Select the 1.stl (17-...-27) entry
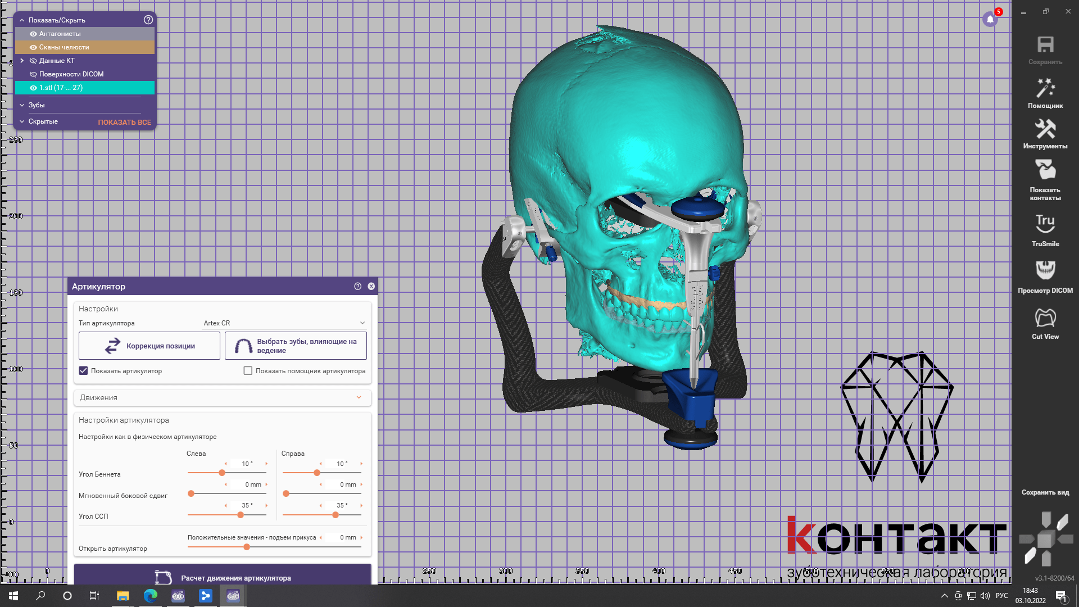Viewport: 1079px width, 607px height. (x=61, y=88)
